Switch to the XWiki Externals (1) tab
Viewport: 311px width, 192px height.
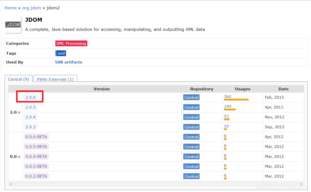point(55,79)
